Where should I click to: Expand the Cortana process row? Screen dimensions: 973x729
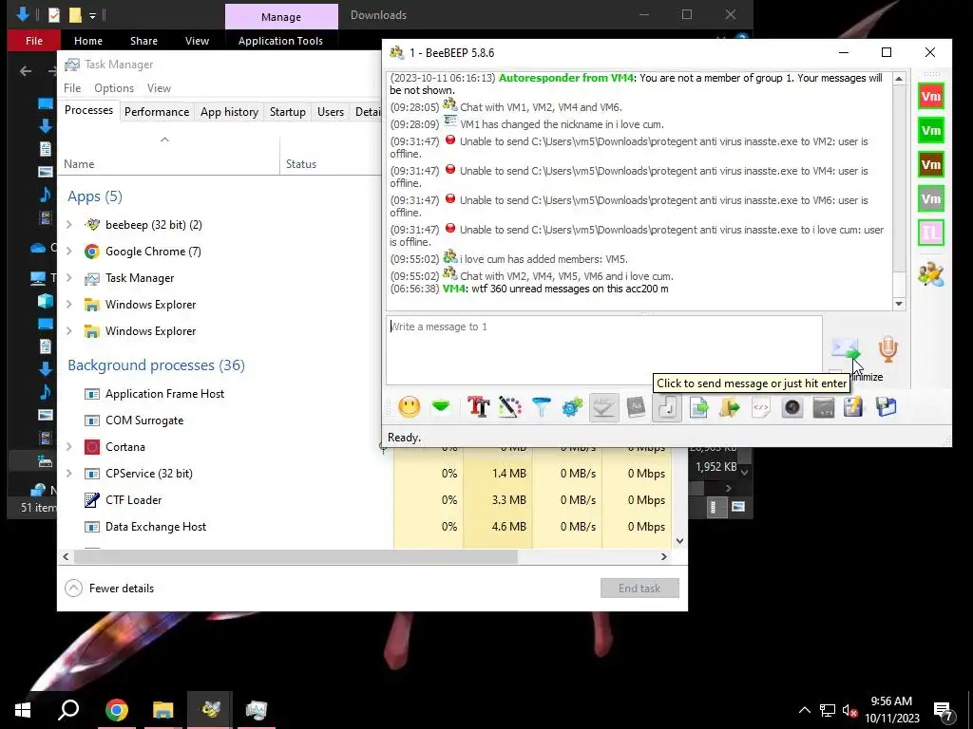click(68, 446)
